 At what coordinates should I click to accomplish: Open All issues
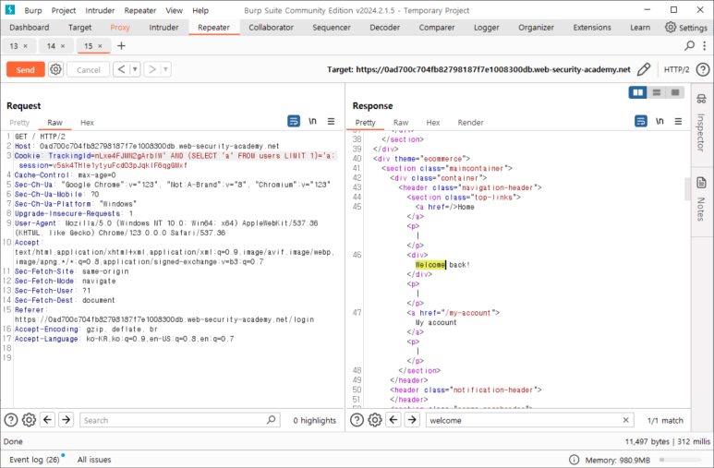tap(94, 460)
